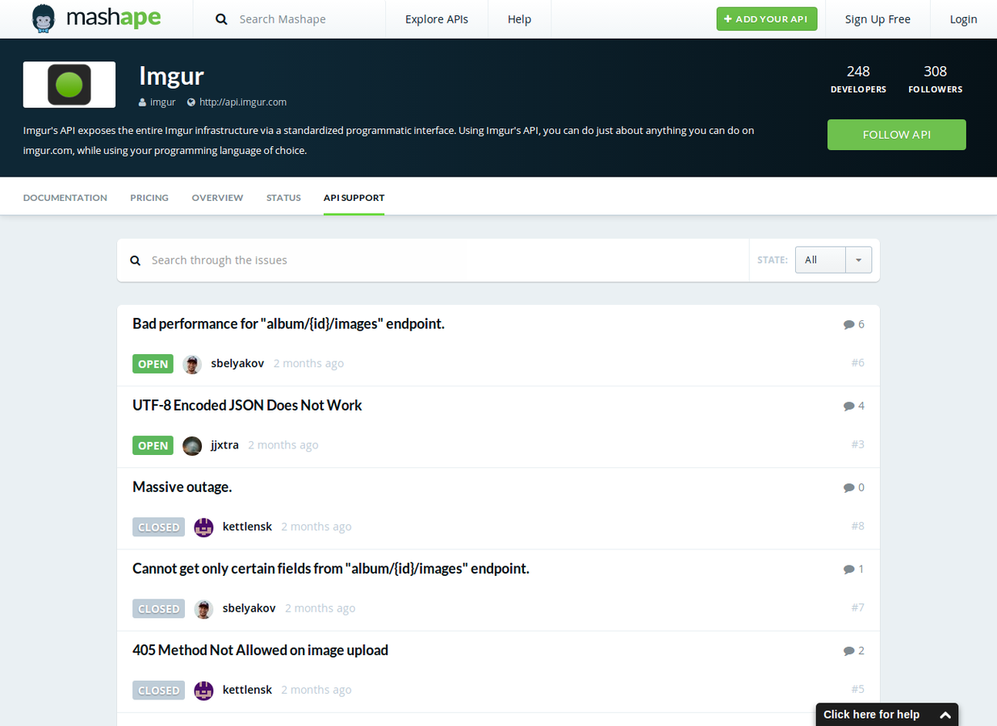This screenshot has width=997, height=726.
Task: Click issue number #7
Action: tap(857, 607)
